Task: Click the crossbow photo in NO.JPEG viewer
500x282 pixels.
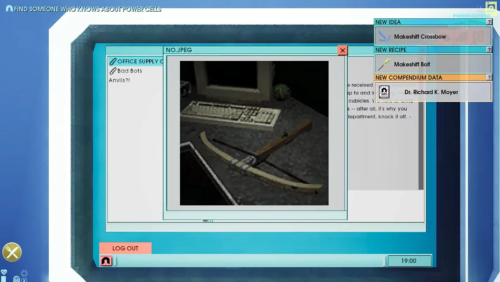Action: 254,133
